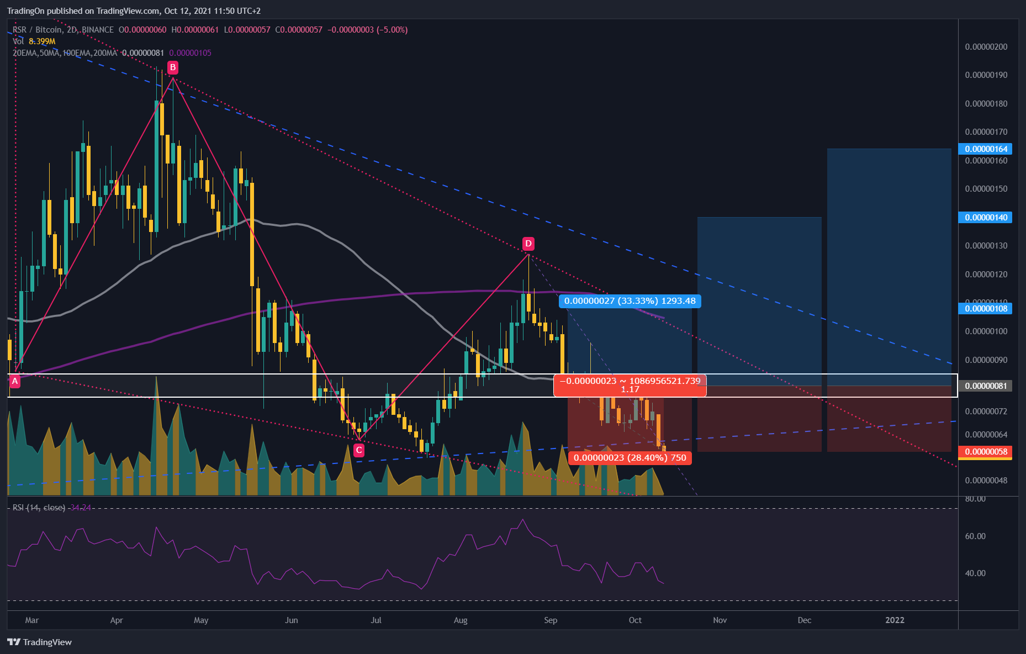Select the pink 'B' pattern point marker
This screenshot has width=1026, height=654.
tap(173, 68)
